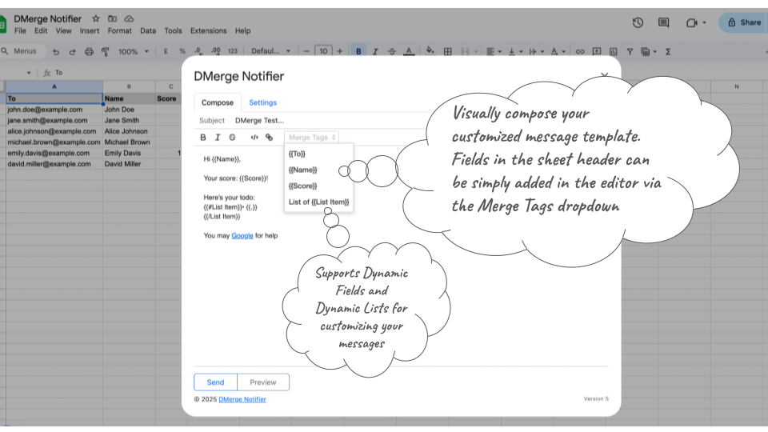The image size is (768, 432).
Task: Open comments panel in header
Action: point(664,22)
